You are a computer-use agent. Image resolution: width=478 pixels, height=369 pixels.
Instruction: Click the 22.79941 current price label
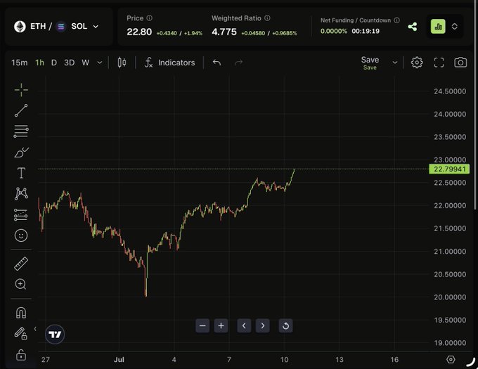click(449, 169)
